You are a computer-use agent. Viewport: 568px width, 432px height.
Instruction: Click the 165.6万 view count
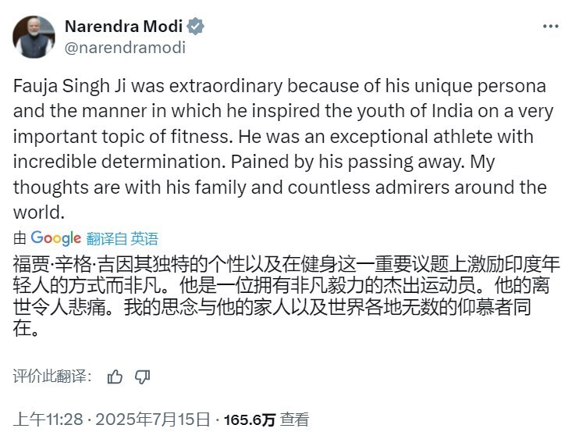[x=250, y=420]
